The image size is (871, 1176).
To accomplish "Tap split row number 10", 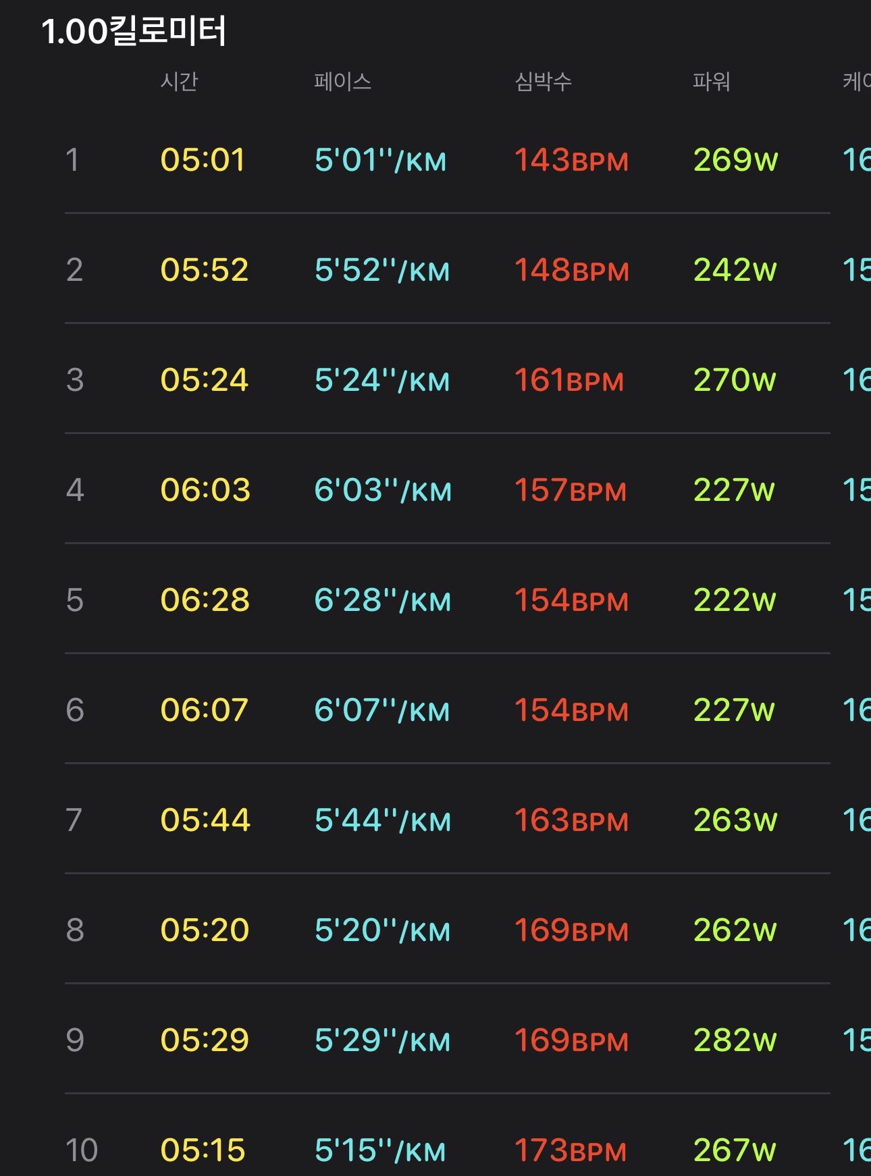I will [x=82, y=1150].
